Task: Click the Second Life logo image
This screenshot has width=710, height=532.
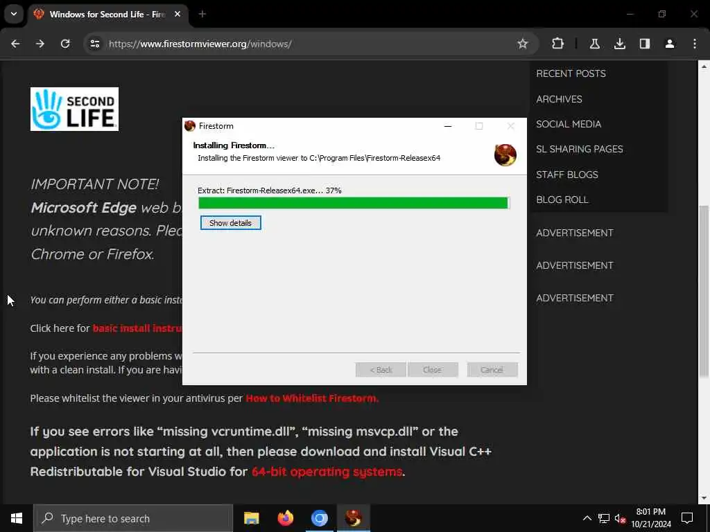Action: pyautogui.click(x=74, y=109)
